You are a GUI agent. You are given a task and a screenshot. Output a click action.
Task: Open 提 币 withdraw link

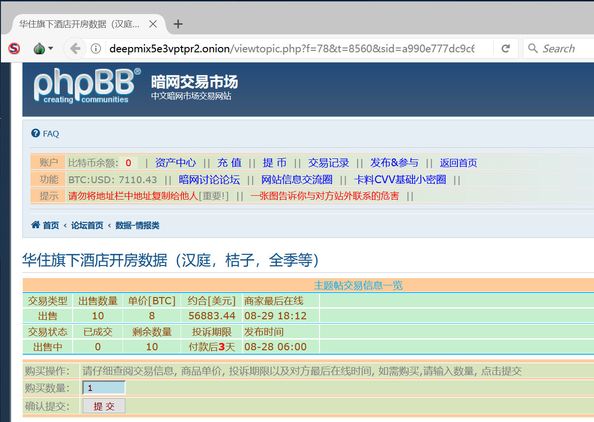(274, 163)
